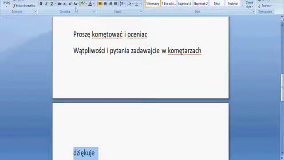Launch Akapit paragraph dialog
The height and width of the screenshot is (160, 284).
141,12
